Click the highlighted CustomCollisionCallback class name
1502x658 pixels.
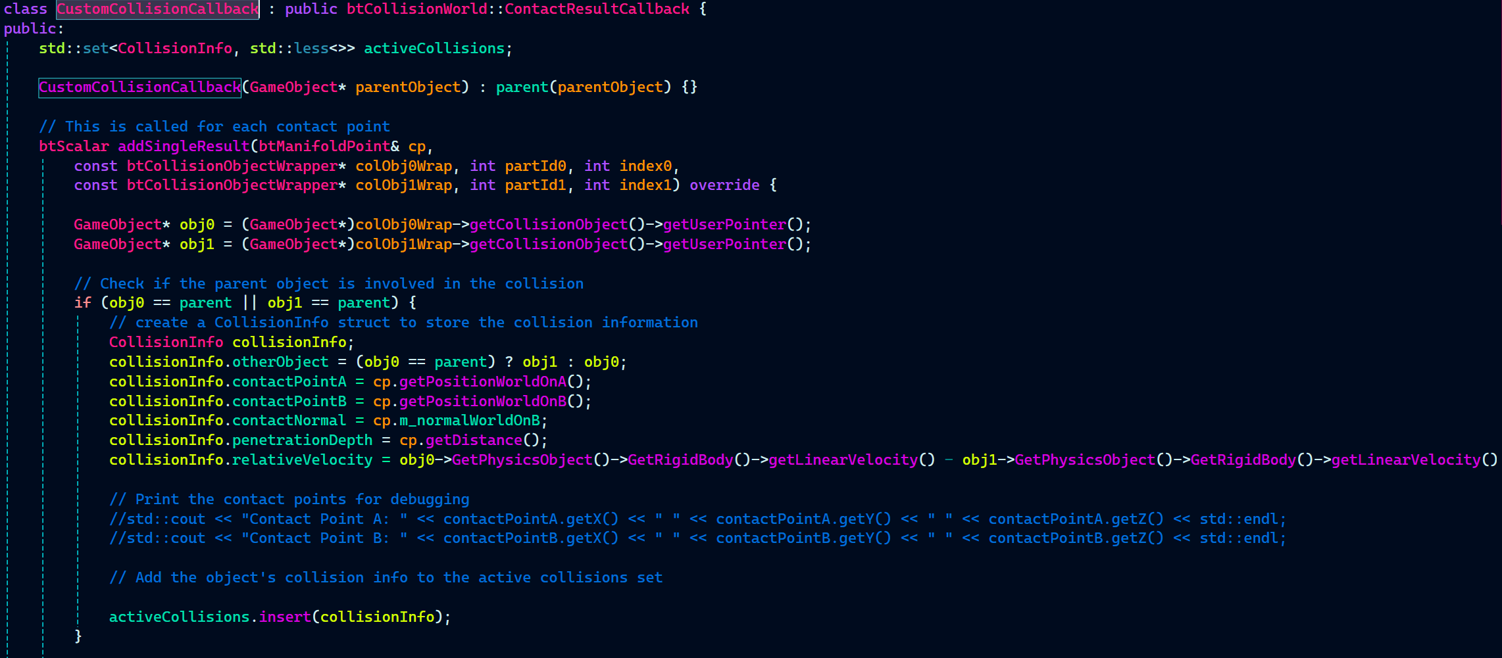pos(157,9)
